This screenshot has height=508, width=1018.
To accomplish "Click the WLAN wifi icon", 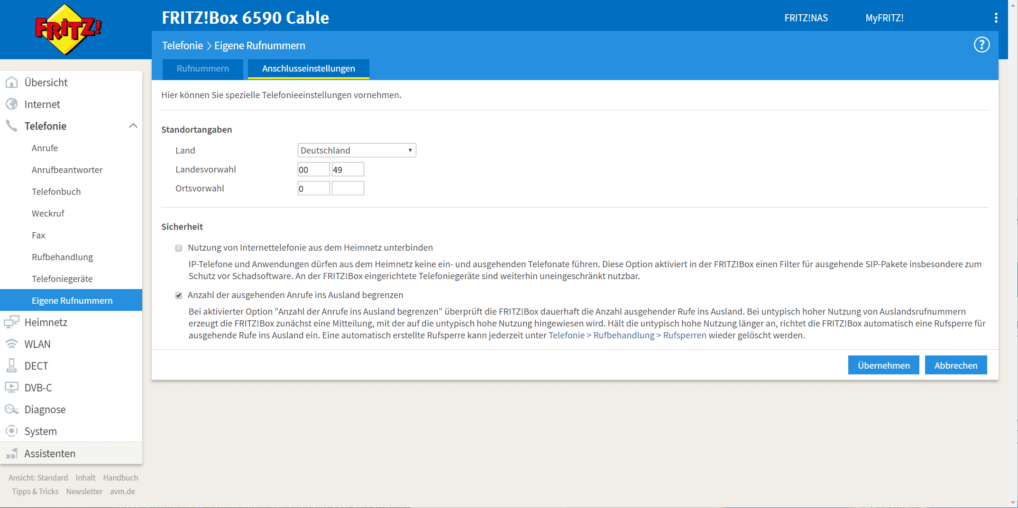I will pyautogui.click(x=11, y=344).
